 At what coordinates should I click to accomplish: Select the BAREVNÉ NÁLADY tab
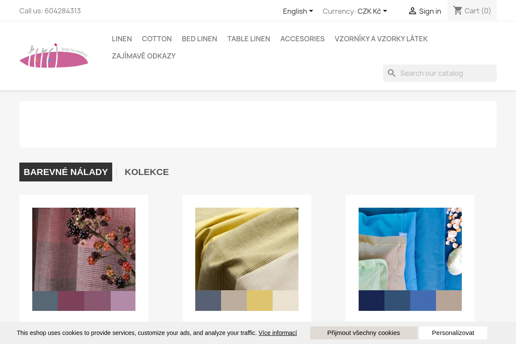point(66,172)
